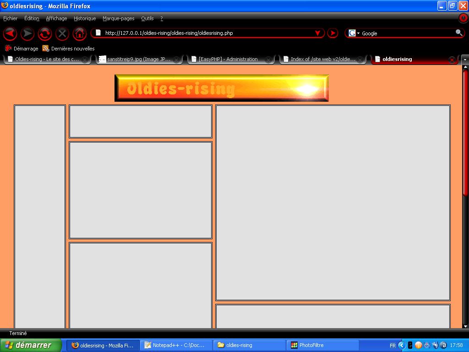
Task: Click the scrollbar up arrow
Action: point(465,67)
